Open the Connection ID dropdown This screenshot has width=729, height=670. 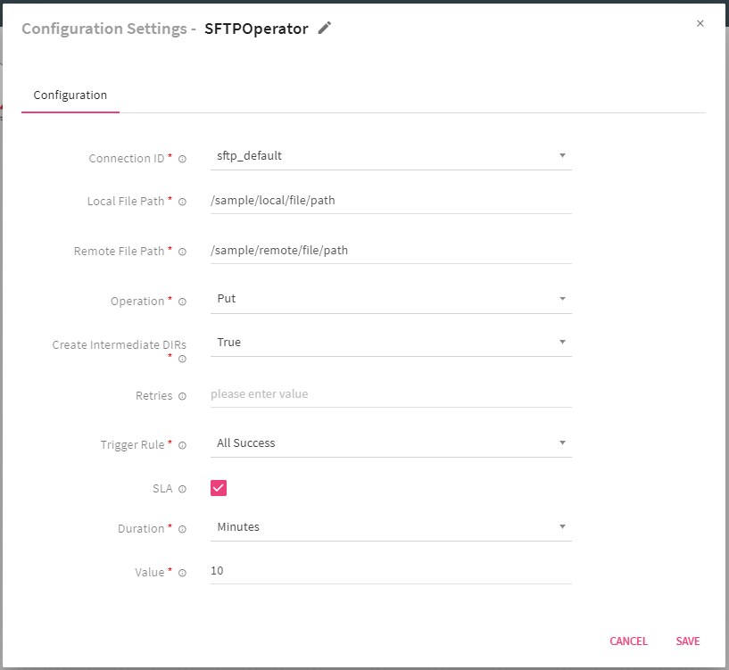(390, 156)
